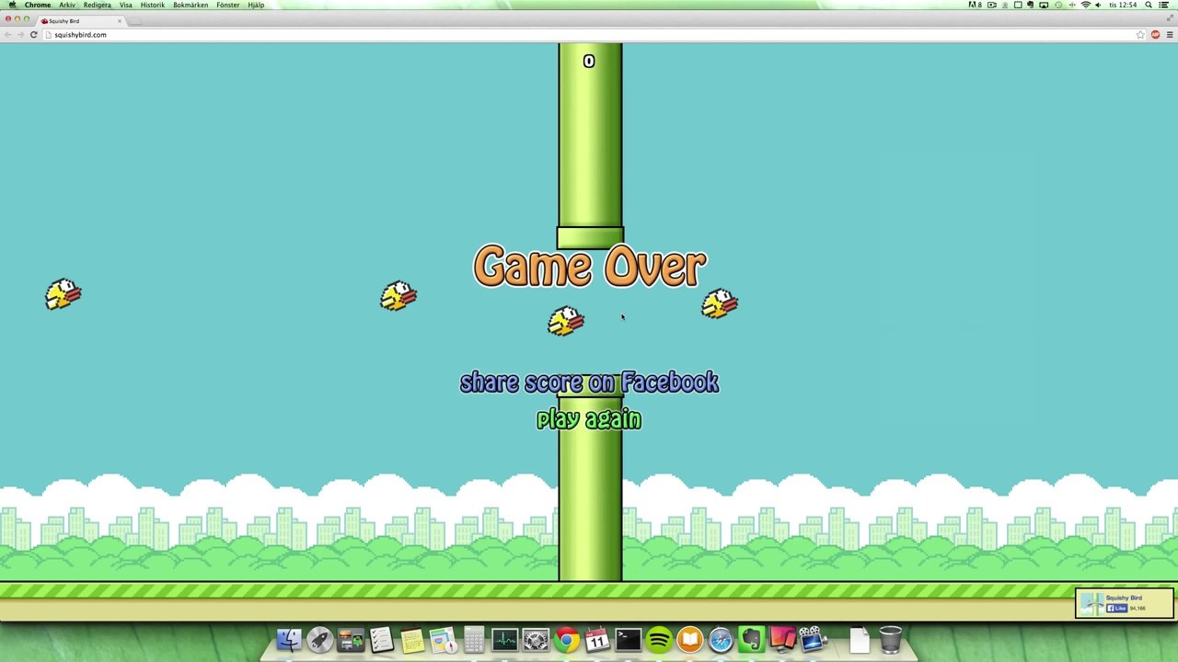Open Launchpad from the dock
The width and height of the screenshot is (1178, 662).
point(319,639)
